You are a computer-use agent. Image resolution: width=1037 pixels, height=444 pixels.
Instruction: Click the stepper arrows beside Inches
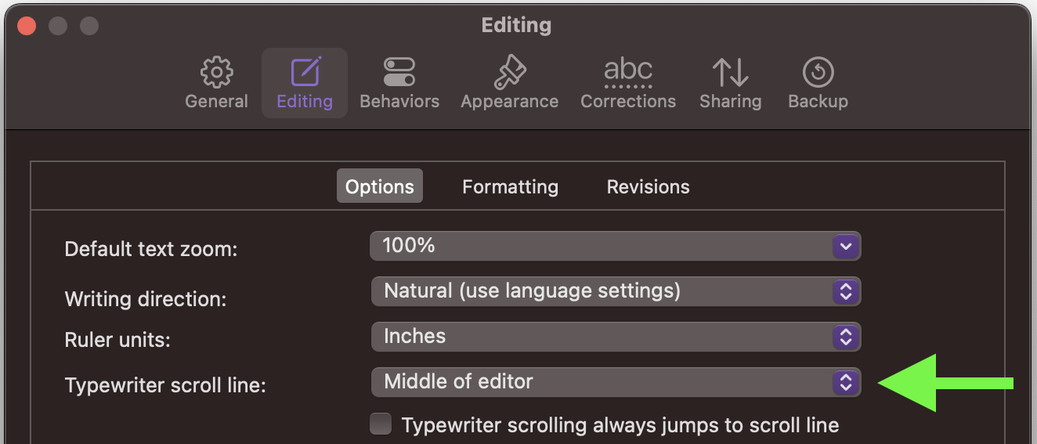click(845, 338)
